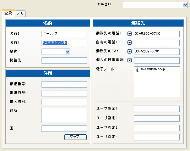Click the 住所 multiline text area

click(x=64, y=115)
